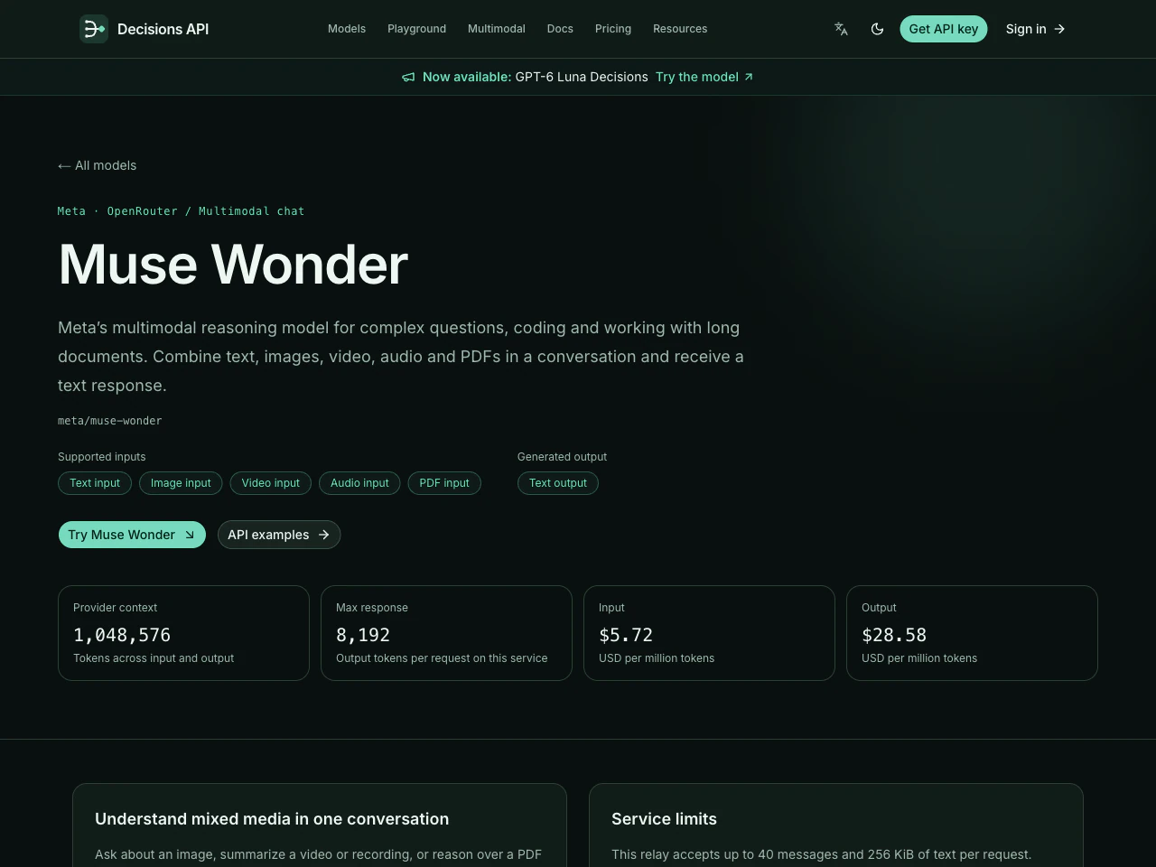Open the Multimodal nav item
Viewport: 1156px width, 867px height.
[497, 29]
